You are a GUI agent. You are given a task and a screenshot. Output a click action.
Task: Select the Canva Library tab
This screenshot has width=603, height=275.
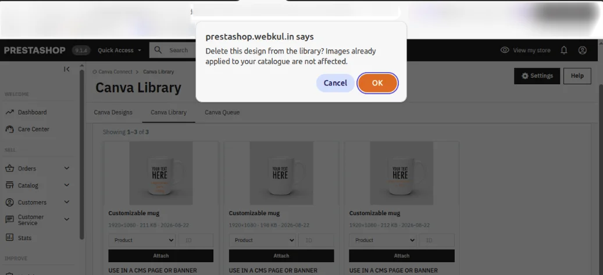(x=169, y=112)
